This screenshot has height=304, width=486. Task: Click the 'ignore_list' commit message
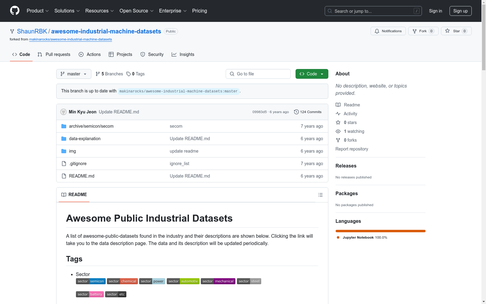[x=180, y=164]
